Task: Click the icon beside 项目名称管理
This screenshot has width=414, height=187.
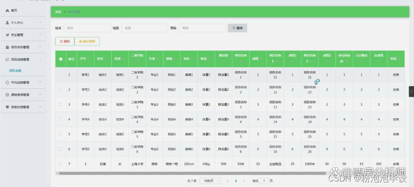Action: (7, 47)
